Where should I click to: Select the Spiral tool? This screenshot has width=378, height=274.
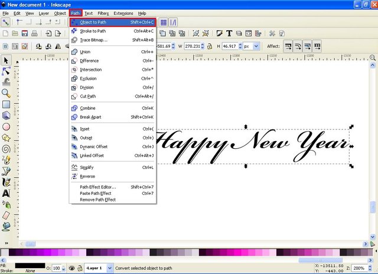pyautogui.click(x=6, y=149)
